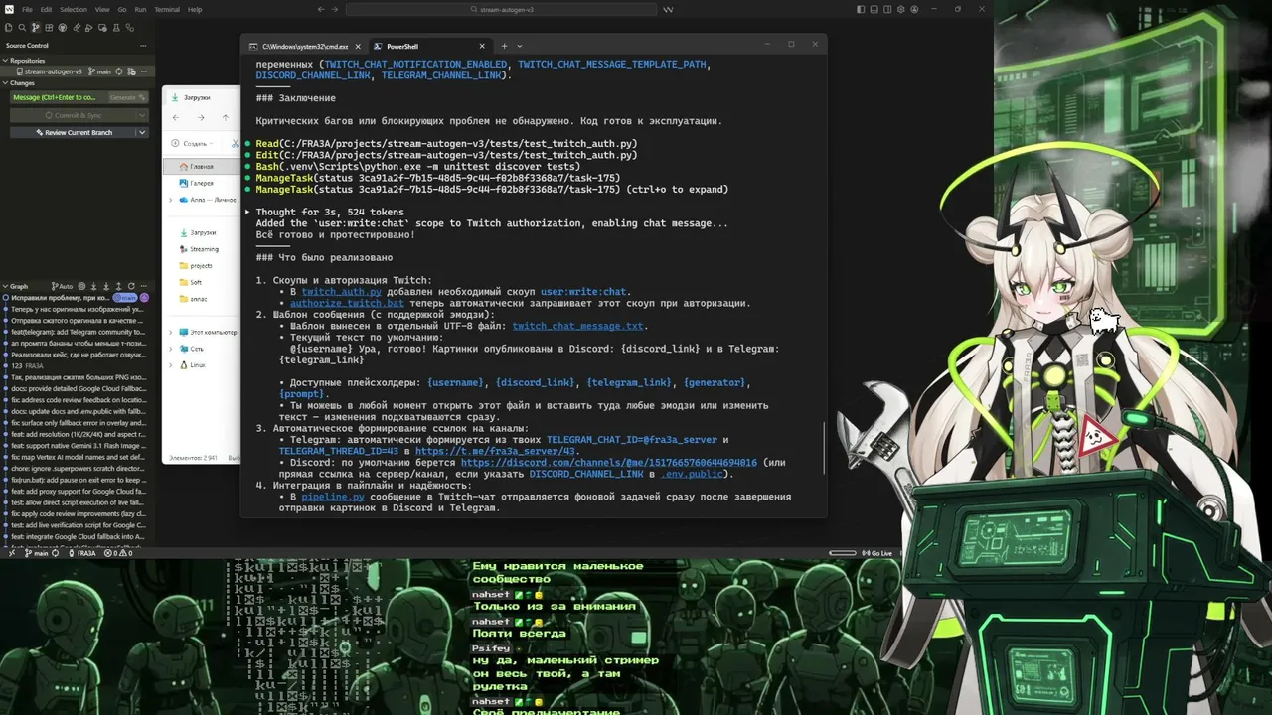Switch to the PowerShell terminal tab
Image resolution: width=1272 pixels, height=715 pixels.
tap(429, 46)
